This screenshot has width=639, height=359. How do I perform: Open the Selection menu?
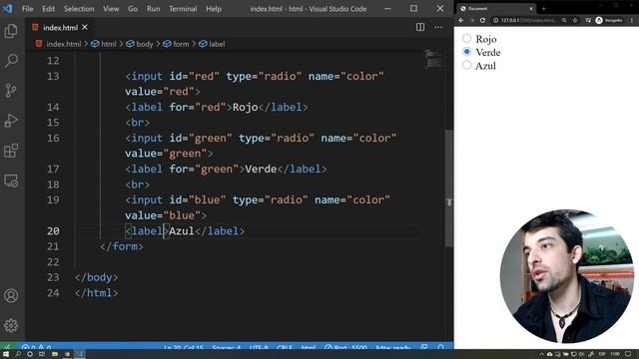79,9
